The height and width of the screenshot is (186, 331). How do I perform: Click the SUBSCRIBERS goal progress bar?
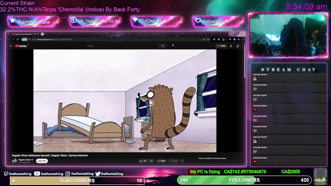pyautogui.click(x=77, y=181)
